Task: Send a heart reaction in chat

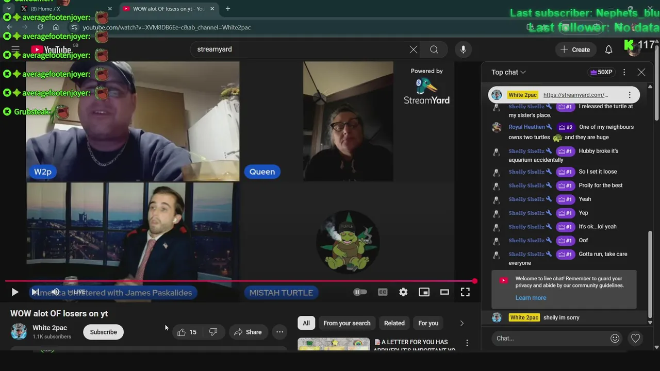Action: [635, 339]
